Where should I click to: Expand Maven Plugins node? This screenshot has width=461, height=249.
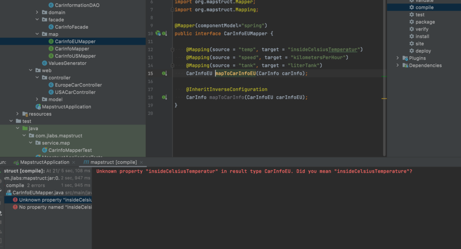(398, 58)
